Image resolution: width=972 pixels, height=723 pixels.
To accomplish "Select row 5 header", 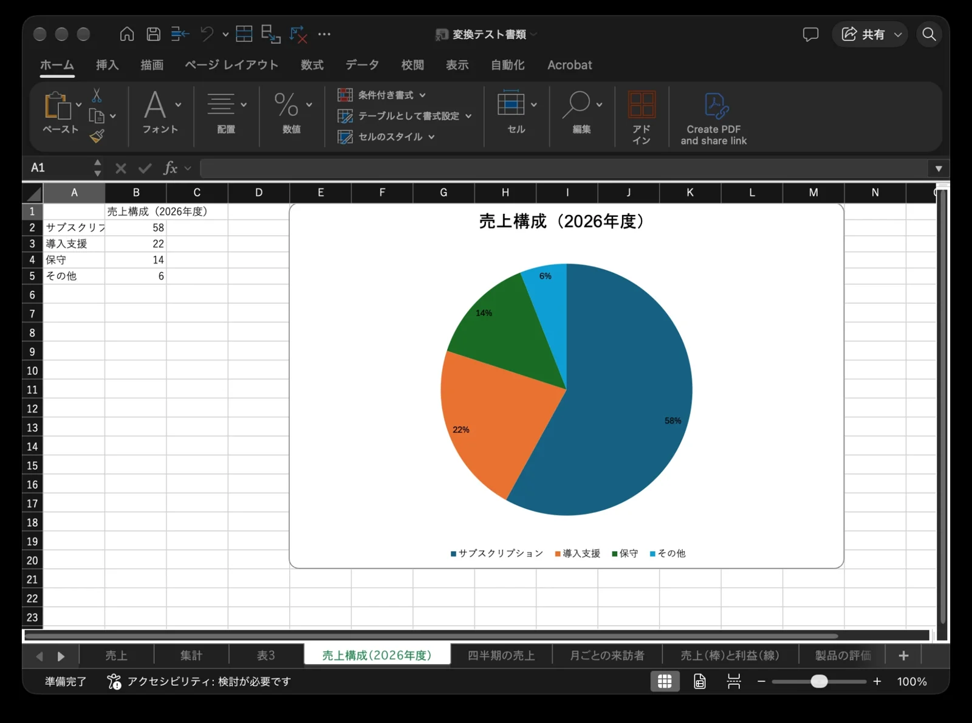I will [32, 276].
